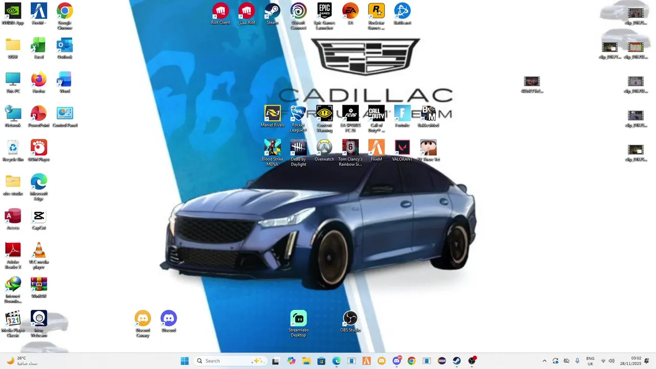This screenshot has height=369, width=656.
Task: Open Google Chrome desktop shortcut
Action: pos(65,16)
